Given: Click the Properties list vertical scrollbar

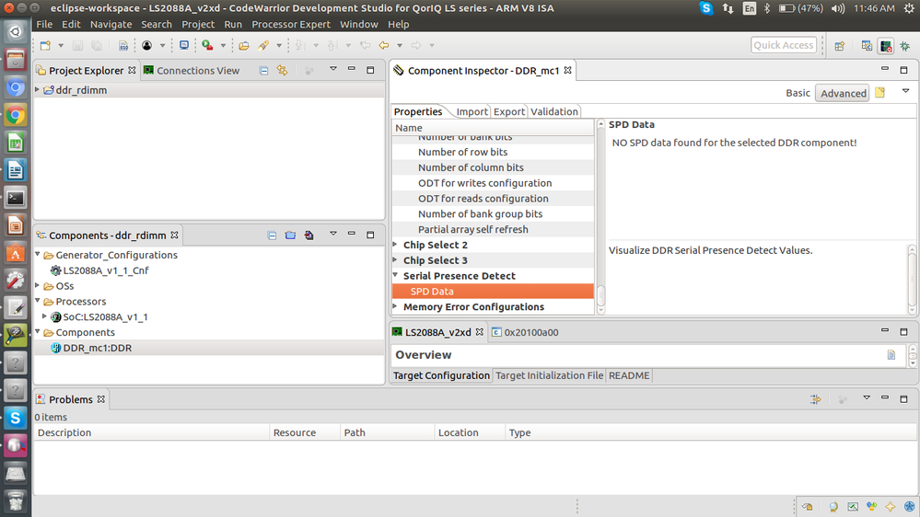Looking at the screenshot, I should 600,217.
